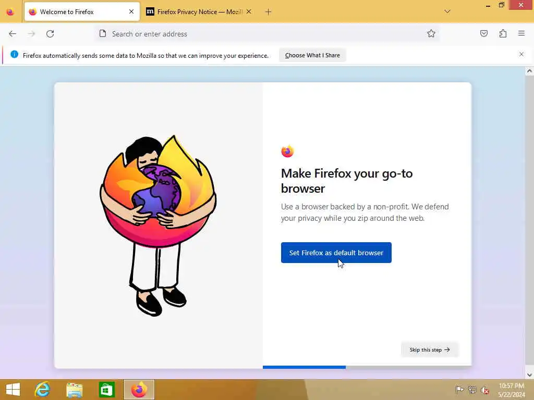Dismiss the data sharing notification bar
Image resolution: width=534 pixels, height=400 pixels.
(521, 54)
